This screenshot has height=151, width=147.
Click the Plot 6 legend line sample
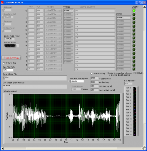(135, 106)
